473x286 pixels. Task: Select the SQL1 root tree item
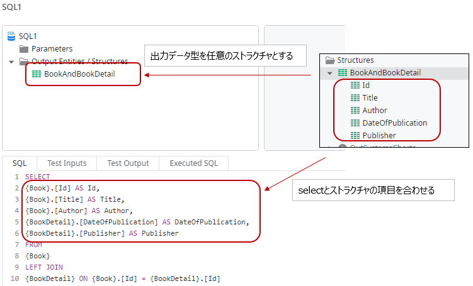pyautogui.click(x=28, y=36)
